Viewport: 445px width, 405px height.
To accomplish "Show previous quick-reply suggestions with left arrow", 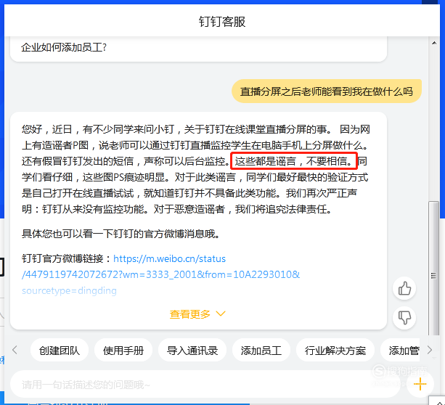I will 15,350.
